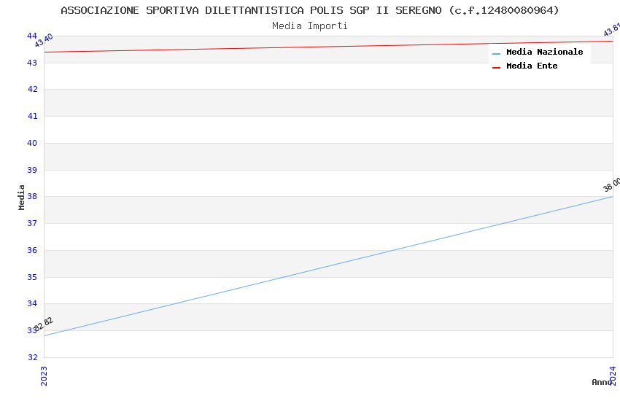Click the 32.82 data label

click(x=44, y=324)
